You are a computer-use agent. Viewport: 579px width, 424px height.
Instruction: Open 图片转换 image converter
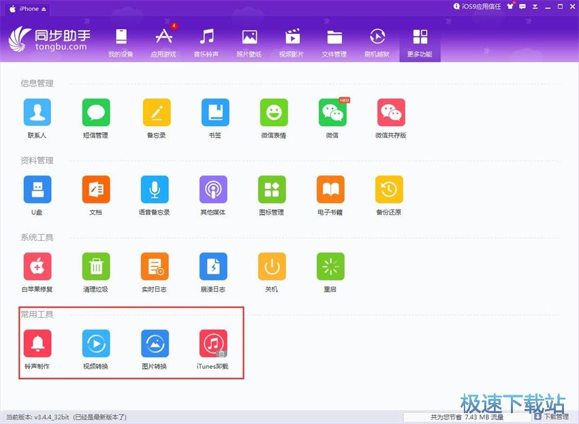coord(155,344)
